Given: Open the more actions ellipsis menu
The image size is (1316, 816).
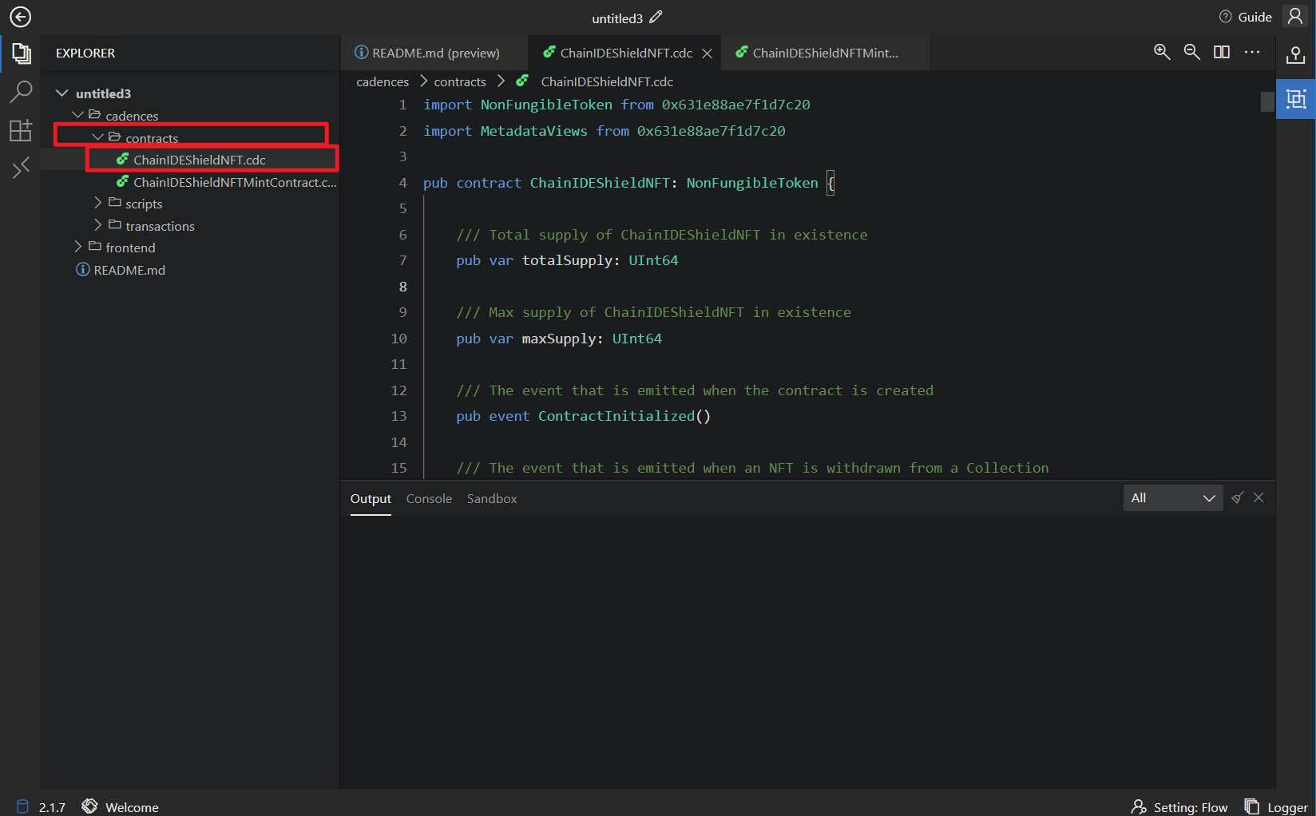Looking at the screenshot, I should pyautogui.click(x=1251, y=53).
